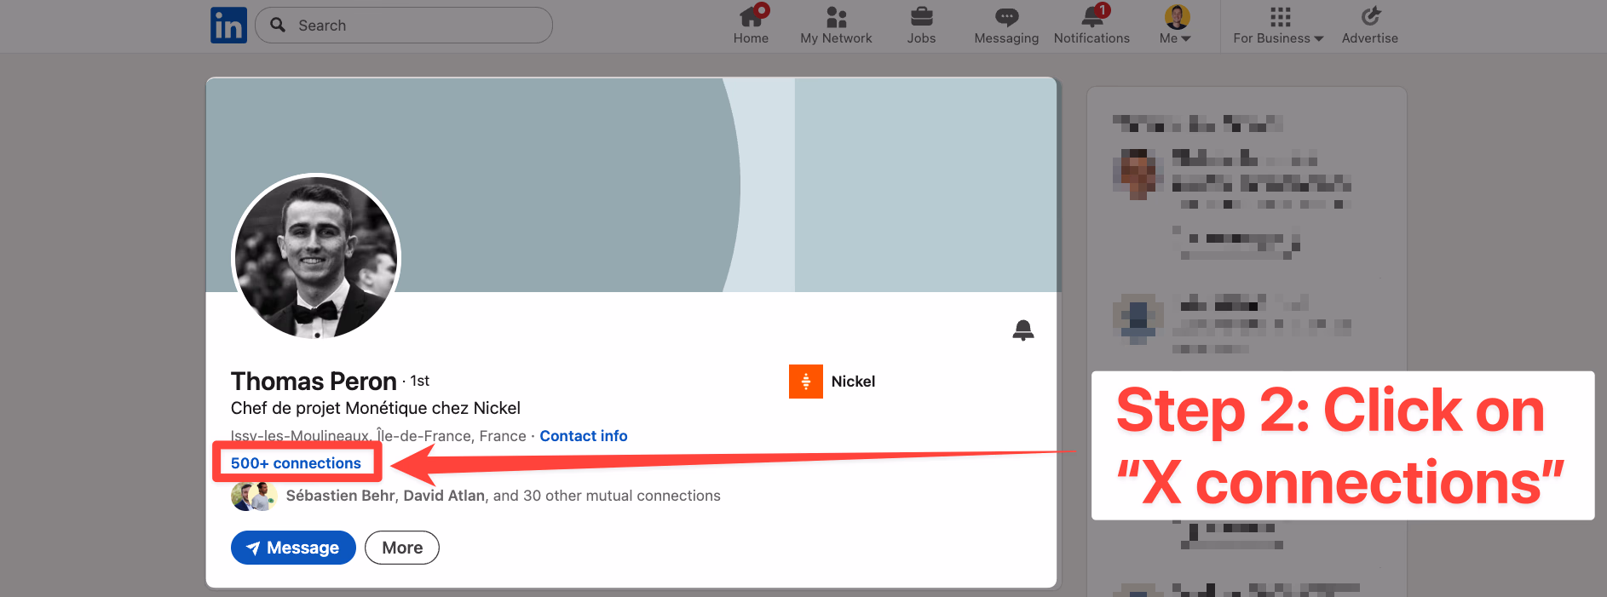The width and height of the screenshot is (1607, 597).
Task: Open the Nickel company link
Action: click(x=853, y=382)
